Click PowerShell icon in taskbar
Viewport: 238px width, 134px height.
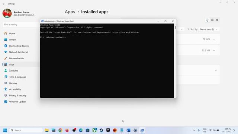pyautogui.click(x=142, y=130)
